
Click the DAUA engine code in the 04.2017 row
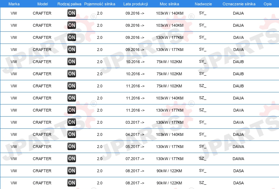(238, 134)
